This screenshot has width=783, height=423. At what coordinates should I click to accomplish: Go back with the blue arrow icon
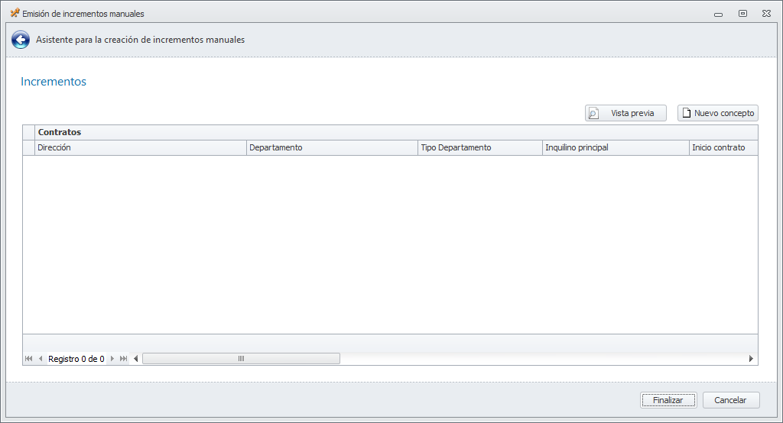tap(21, 40)
